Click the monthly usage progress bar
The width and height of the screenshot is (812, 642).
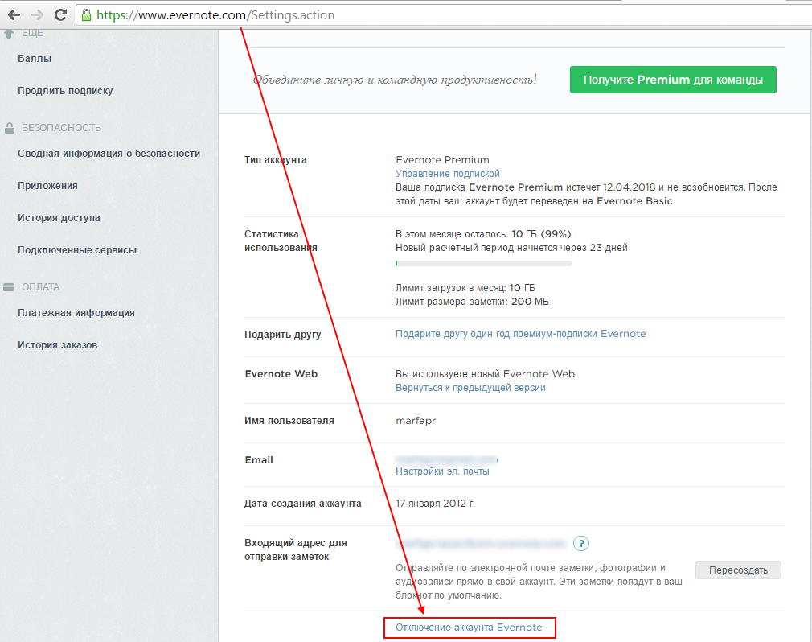point(484,263)
